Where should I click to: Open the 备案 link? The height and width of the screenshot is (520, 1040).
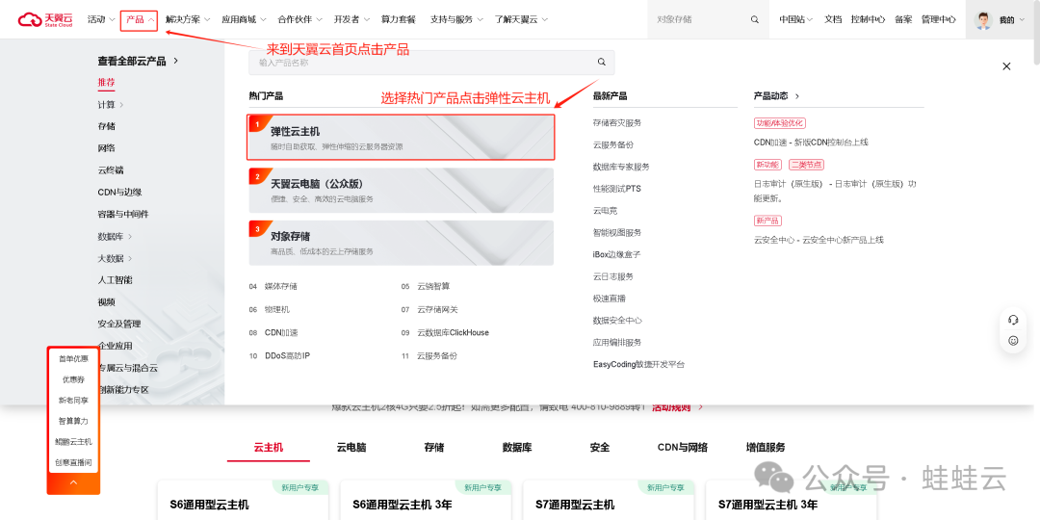click(903, 20)
